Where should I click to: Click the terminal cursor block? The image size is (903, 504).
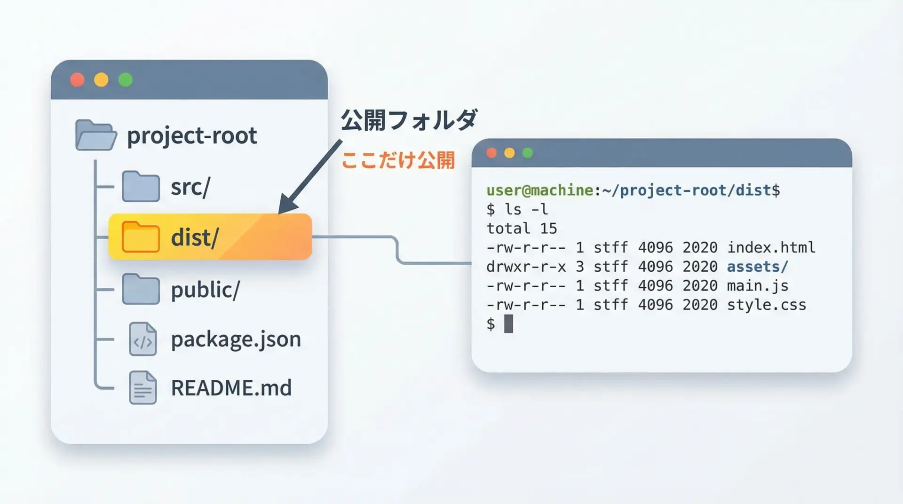[x=508, y=324]
